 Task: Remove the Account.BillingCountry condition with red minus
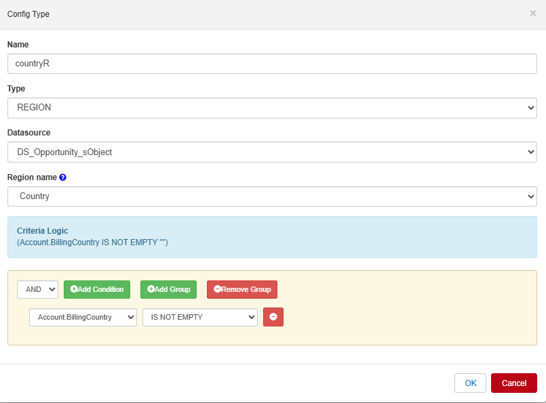point(273,317)
